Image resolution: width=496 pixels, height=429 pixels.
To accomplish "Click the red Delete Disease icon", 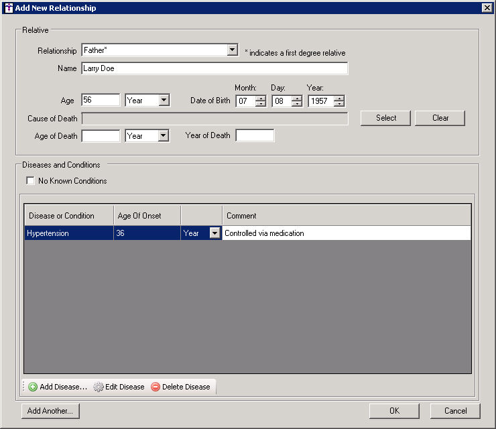I will tap(156, 387).
